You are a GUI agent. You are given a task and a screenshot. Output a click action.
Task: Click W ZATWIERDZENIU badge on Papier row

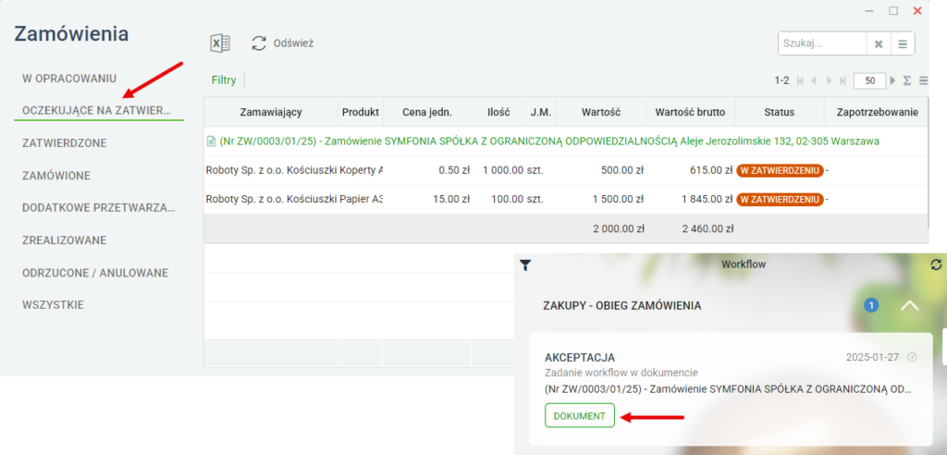tap(780, 200)
